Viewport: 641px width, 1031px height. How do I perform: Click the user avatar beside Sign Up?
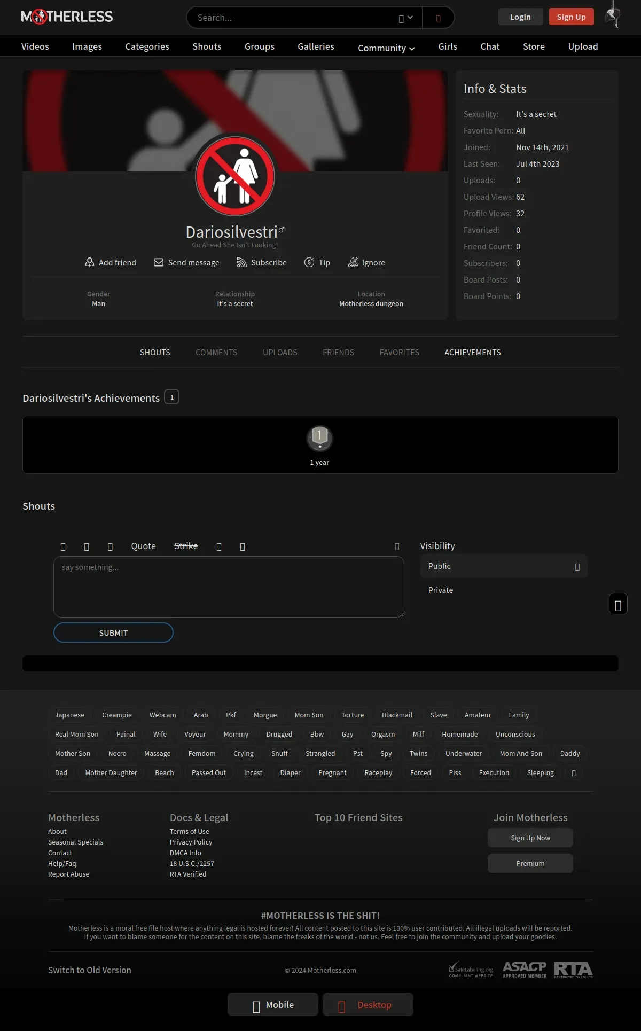click(613, 15)
